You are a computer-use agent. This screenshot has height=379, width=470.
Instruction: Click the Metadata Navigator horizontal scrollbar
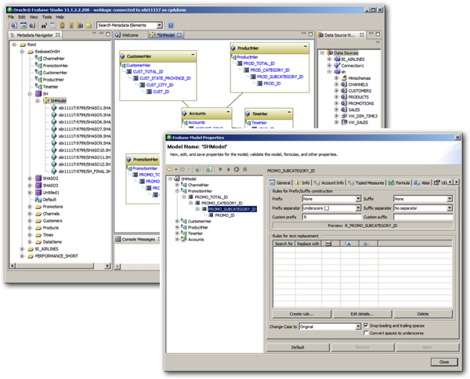pos(60,265)
